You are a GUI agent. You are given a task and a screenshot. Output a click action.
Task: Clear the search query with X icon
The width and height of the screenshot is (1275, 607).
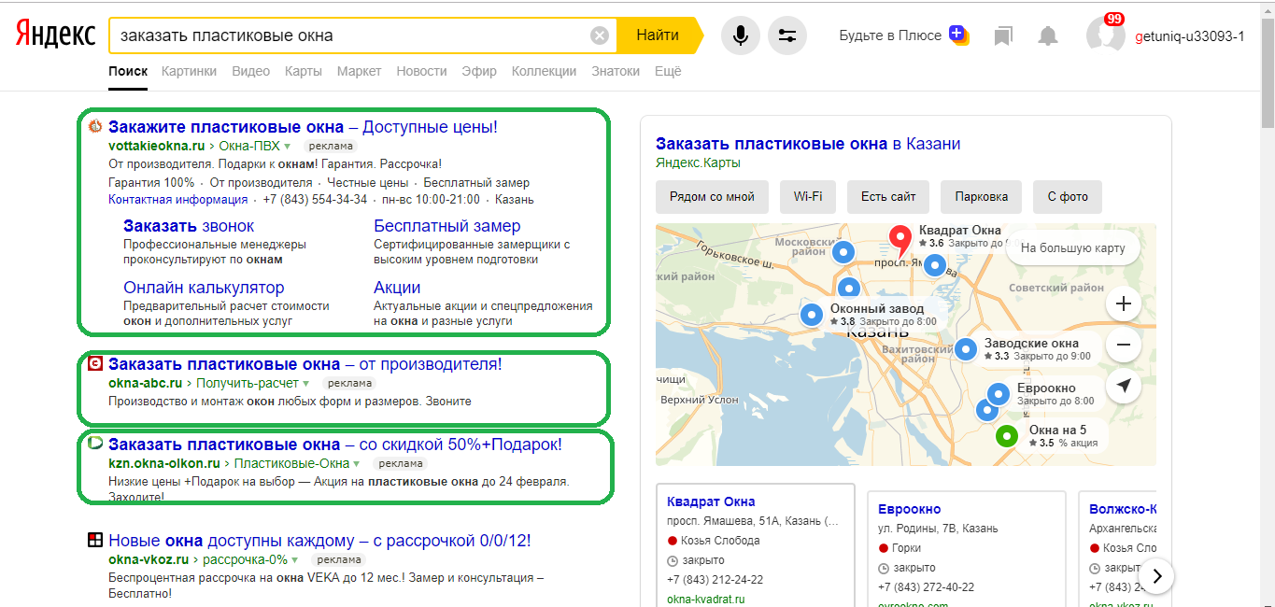tap(599, 35)
